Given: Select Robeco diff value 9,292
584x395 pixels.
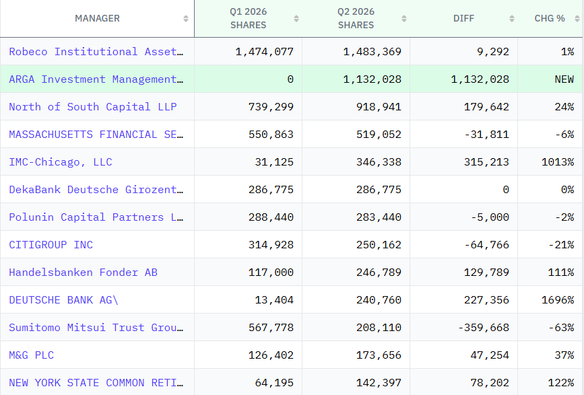Looking at the screenshot, I should (x=493, y=52).
